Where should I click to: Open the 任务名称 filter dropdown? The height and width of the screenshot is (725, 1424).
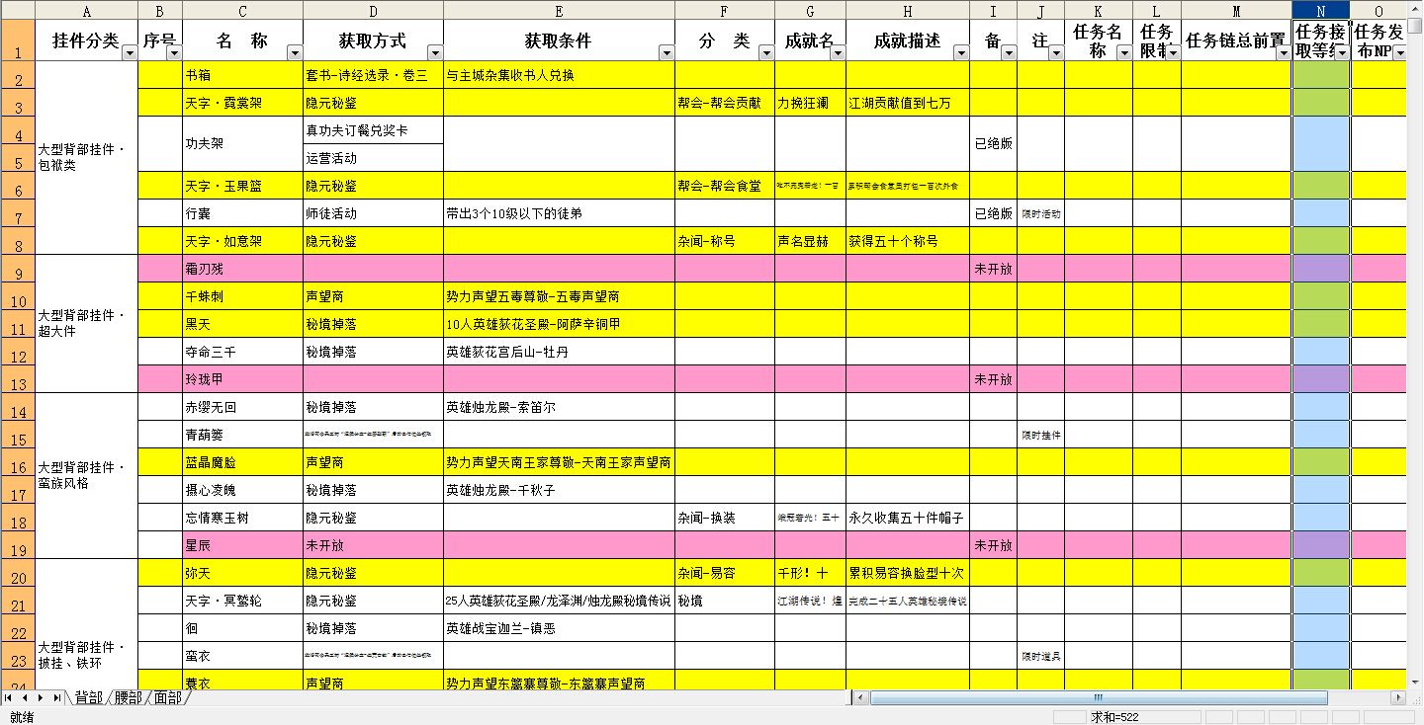(x=1123, y=52)
